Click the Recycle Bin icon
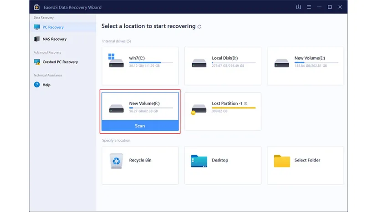377x212 pixels. [117, 161]
